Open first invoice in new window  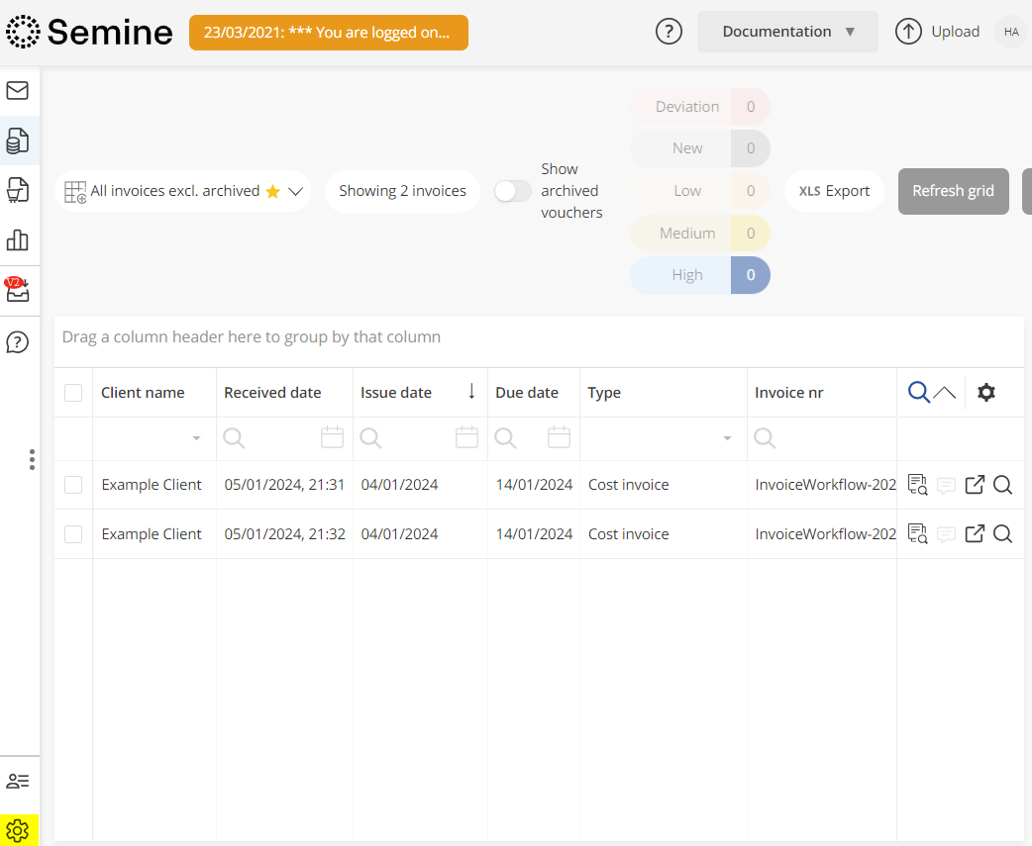975,485
